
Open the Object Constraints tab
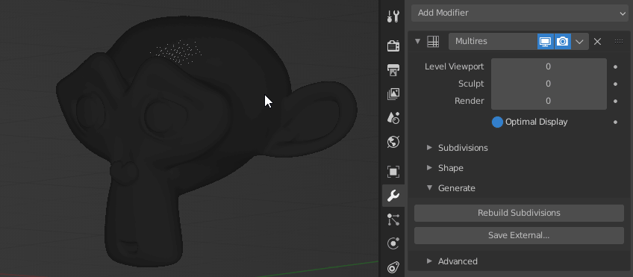(393, 267)
